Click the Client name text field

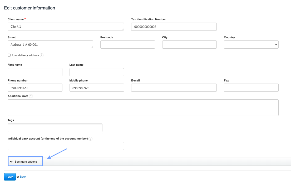(66, 27)
